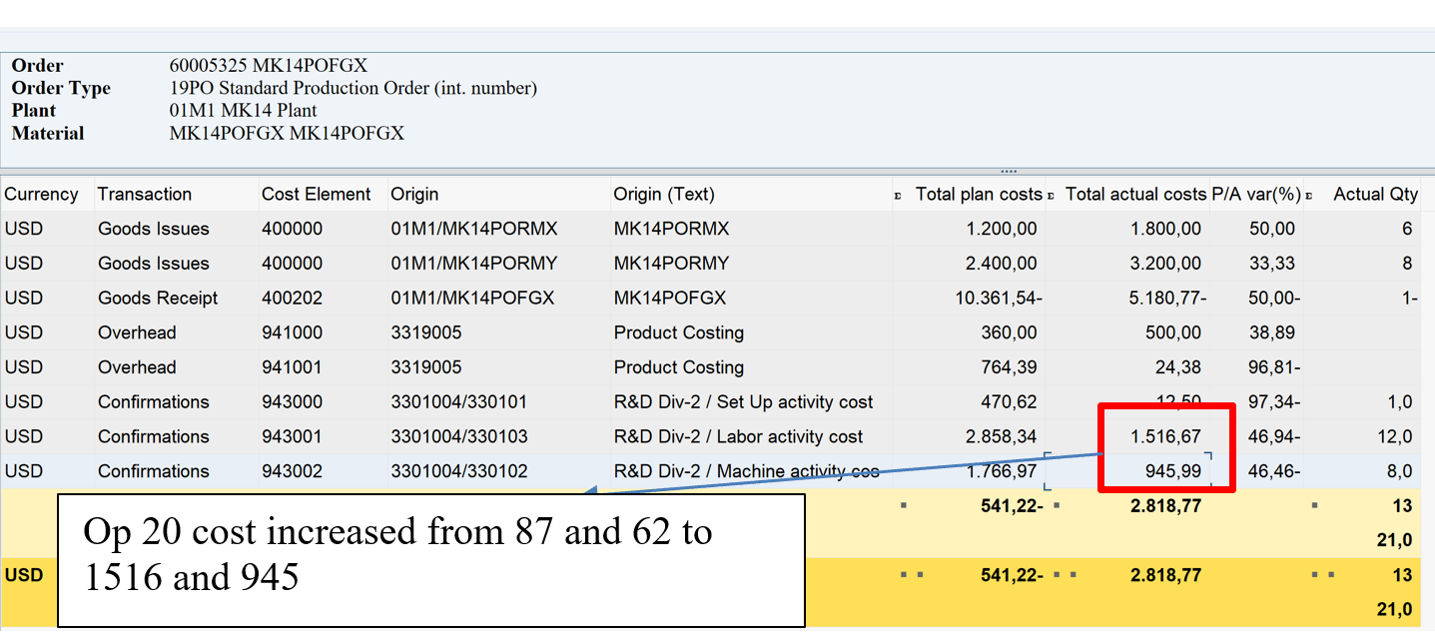
Task: Click subtotal marker left of subtotal actual costs 2.818,77
Action: point(1057,506)
